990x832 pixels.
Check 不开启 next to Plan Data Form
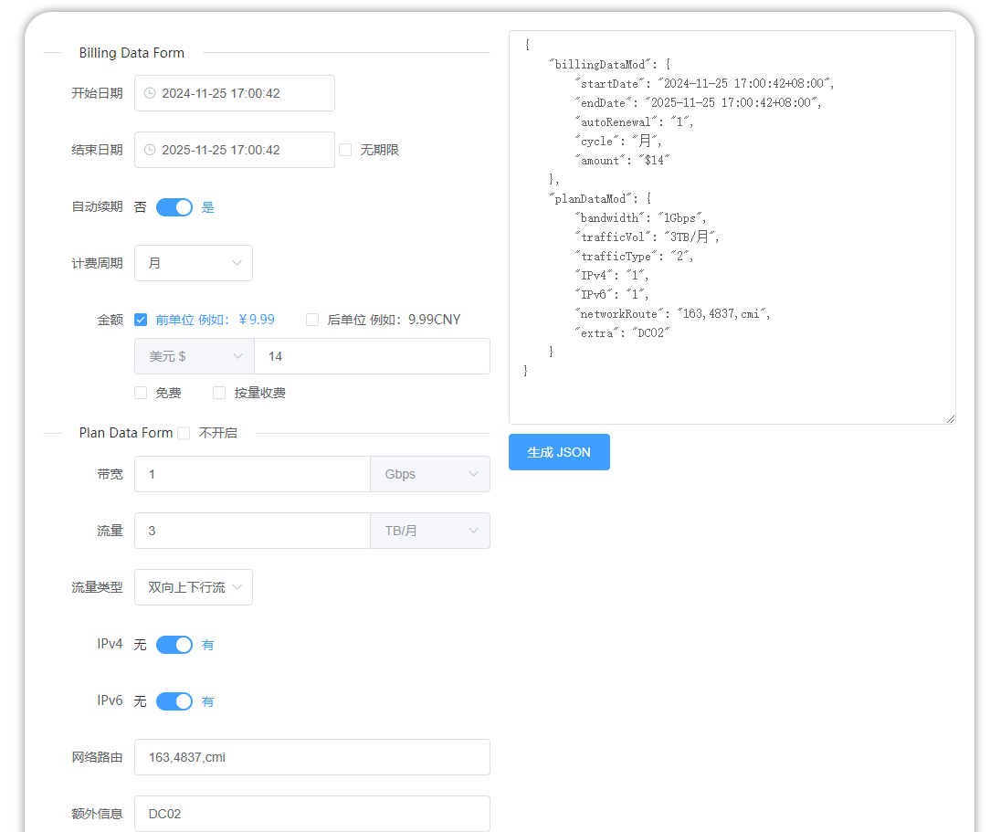point(182,432)
